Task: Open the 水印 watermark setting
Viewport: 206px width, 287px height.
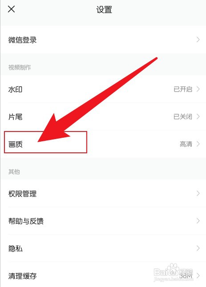Action: [x=103, y=89]
